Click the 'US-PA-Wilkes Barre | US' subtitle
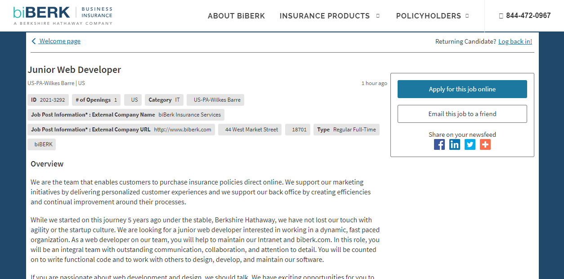Screen dimensions: 564x279 click(x=56, y=83)
